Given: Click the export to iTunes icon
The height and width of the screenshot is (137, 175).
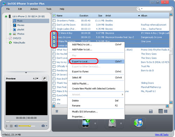Looking at the screenshot, I should click(138, 123).
